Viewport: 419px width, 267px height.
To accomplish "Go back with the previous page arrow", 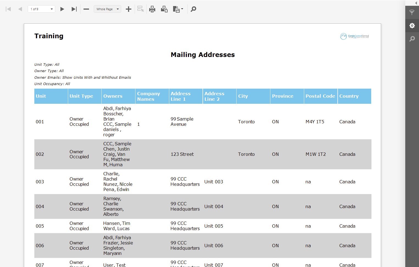I will [20, 9].
